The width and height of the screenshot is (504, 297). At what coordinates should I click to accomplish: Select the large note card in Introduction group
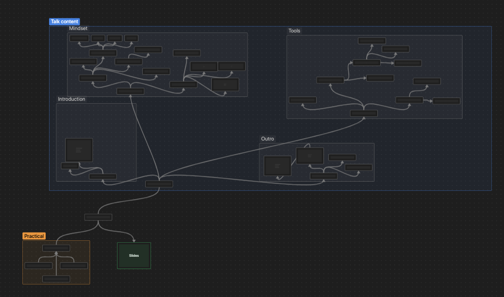pos(79,150)
